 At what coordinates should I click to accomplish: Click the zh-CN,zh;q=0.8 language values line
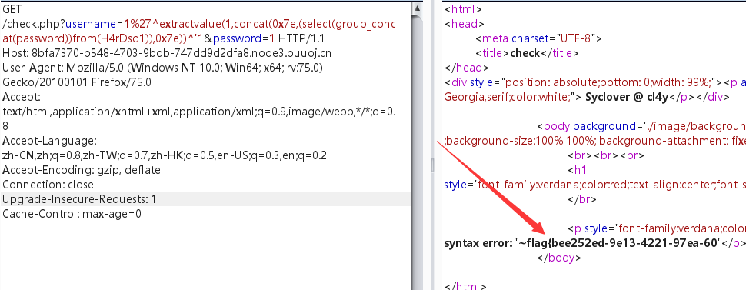click(164, 155)
